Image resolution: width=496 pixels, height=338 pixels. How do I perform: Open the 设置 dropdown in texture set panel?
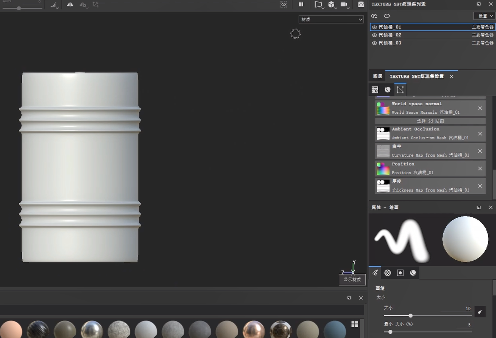pos(484,15)
